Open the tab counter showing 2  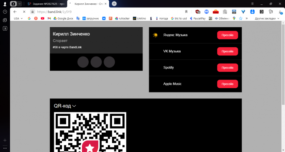[13, 4]
